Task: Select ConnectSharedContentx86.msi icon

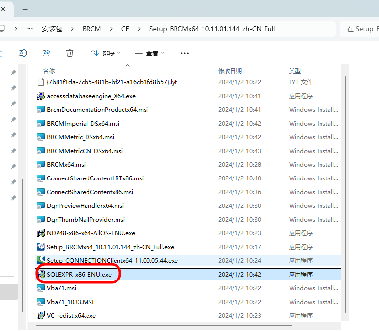Action: 41,192
